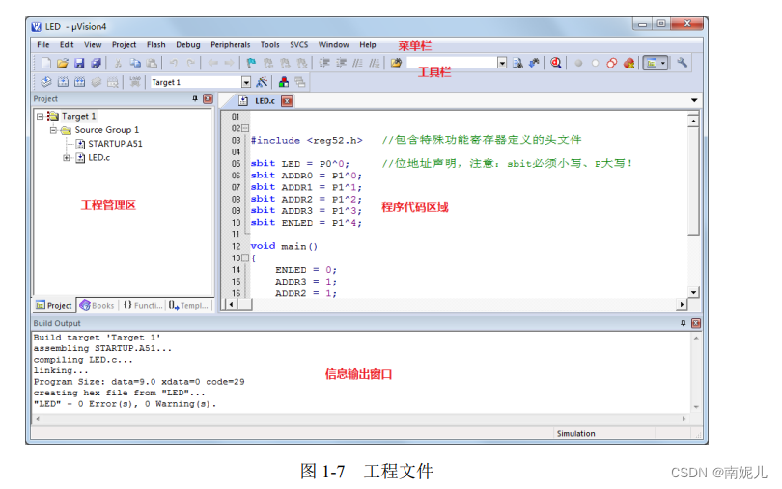The width and height of the screenshot is (782, 489).
Task: Open the Peripherals menu
Action: pyautogui.click(x=231, y=45)
